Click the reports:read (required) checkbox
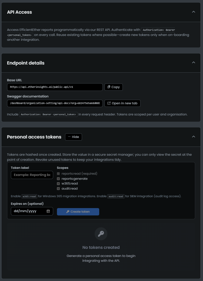 (x=58, y=174)
